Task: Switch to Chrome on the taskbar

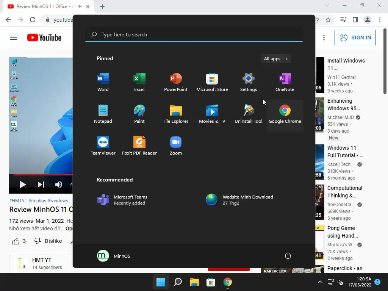Action: 228,282
